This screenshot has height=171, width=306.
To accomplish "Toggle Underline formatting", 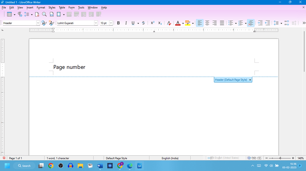I will [133, 23].
